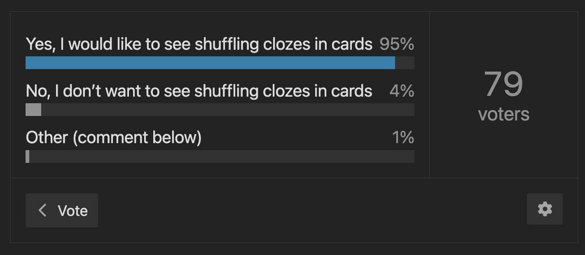Image resolution: width=585 pixels, height=255 pixels.
Task: Click the large number 79
Action: click(x=503, y=84)
